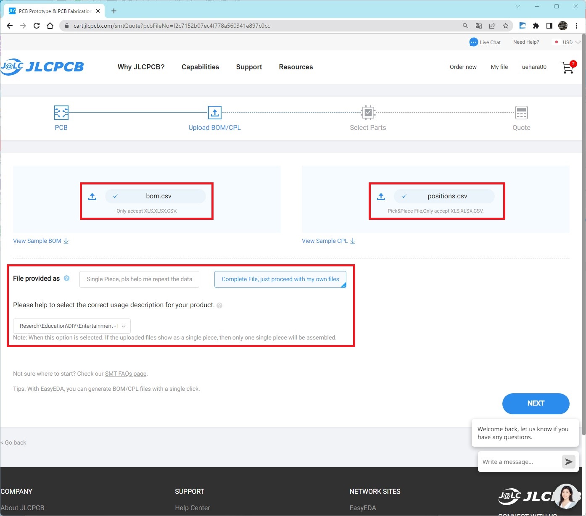The height and width of the screenshot is (516, 586).
Task: Open the help tooltip beside File provided as
Action: coord(66,278)
